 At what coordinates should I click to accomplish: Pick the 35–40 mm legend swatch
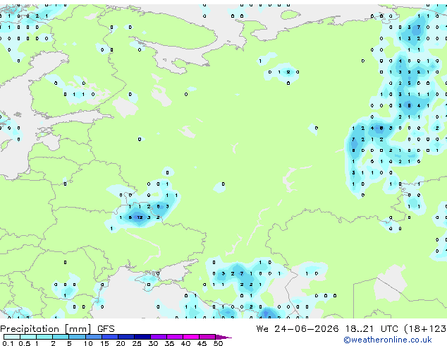[x=175, y=337]
